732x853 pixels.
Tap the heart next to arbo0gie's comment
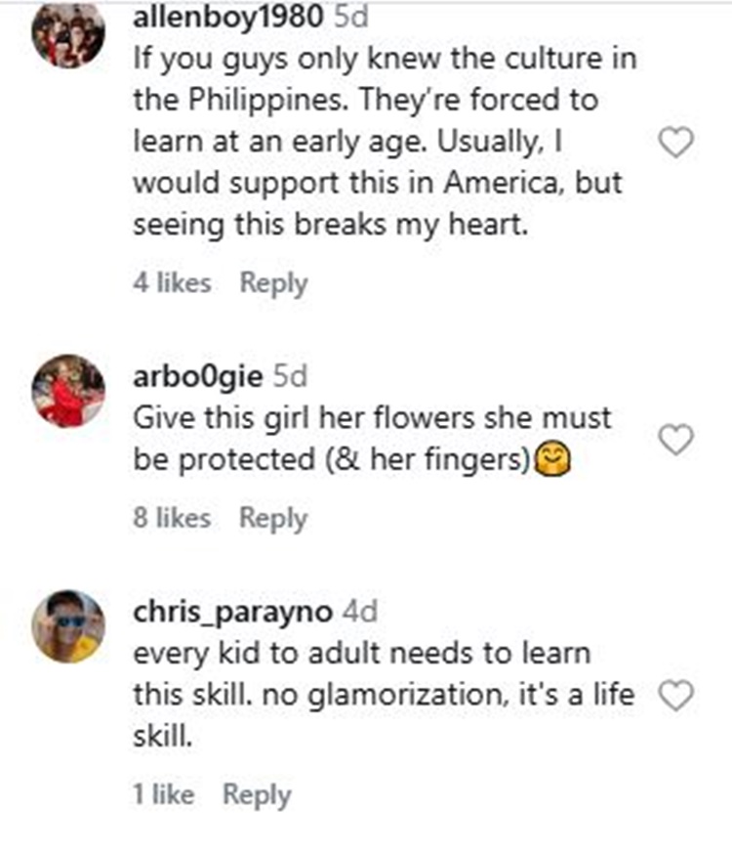(676, 439)
